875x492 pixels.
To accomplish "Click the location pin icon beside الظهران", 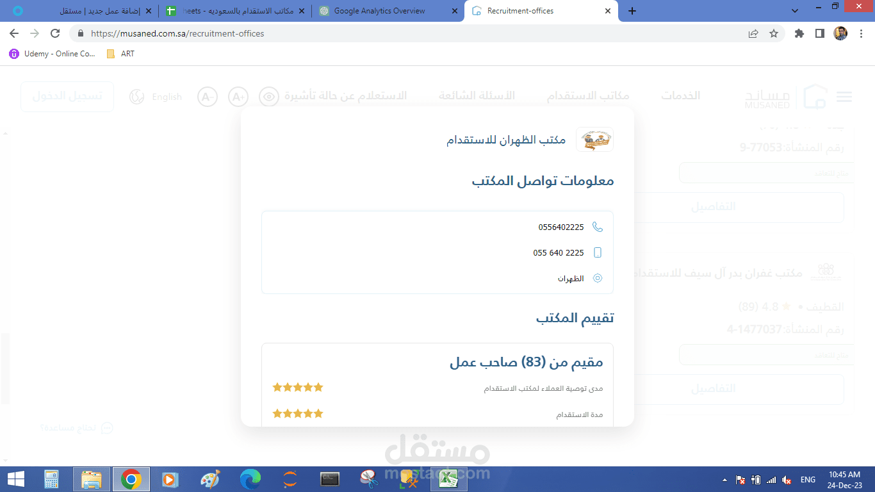I will coord(598,278).
